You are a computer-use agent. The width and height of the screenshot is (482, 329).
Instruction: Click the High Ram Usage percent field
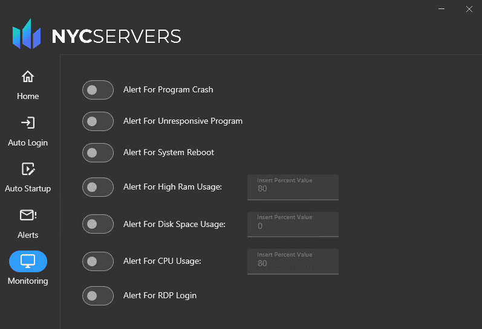(293, 188)
